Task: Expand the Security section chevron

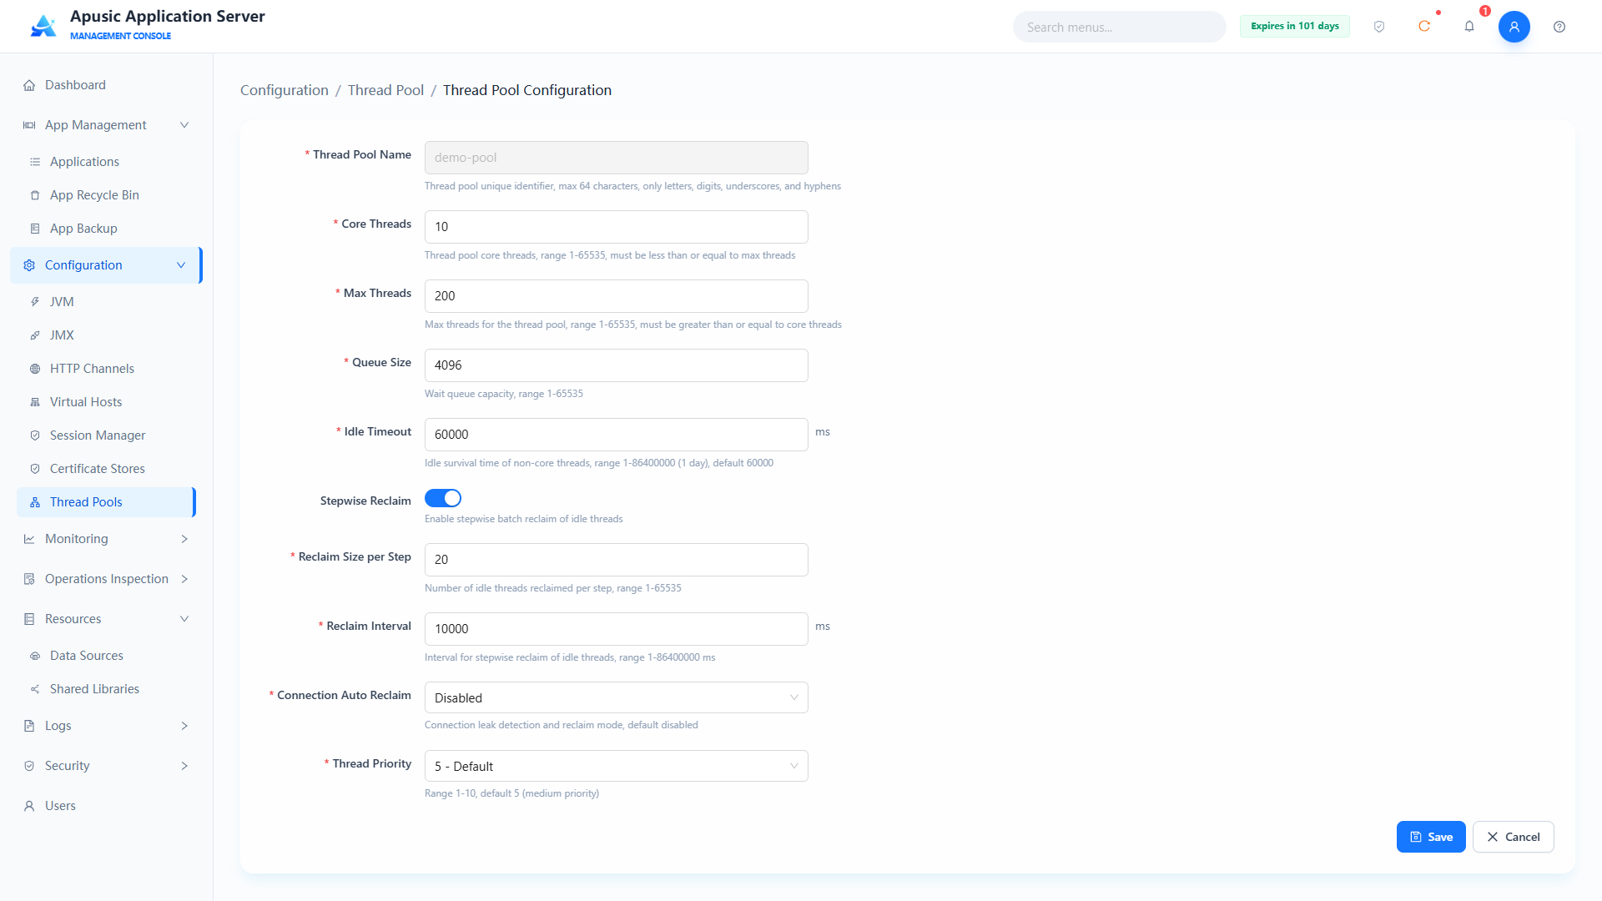Action: click(x=184, y=766)
